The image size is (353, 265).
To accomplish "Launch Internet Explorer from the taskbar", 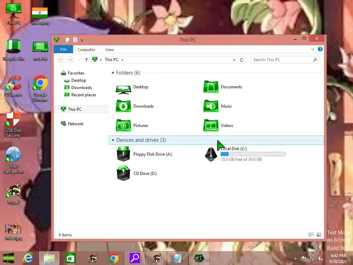I will click(28, 258).
